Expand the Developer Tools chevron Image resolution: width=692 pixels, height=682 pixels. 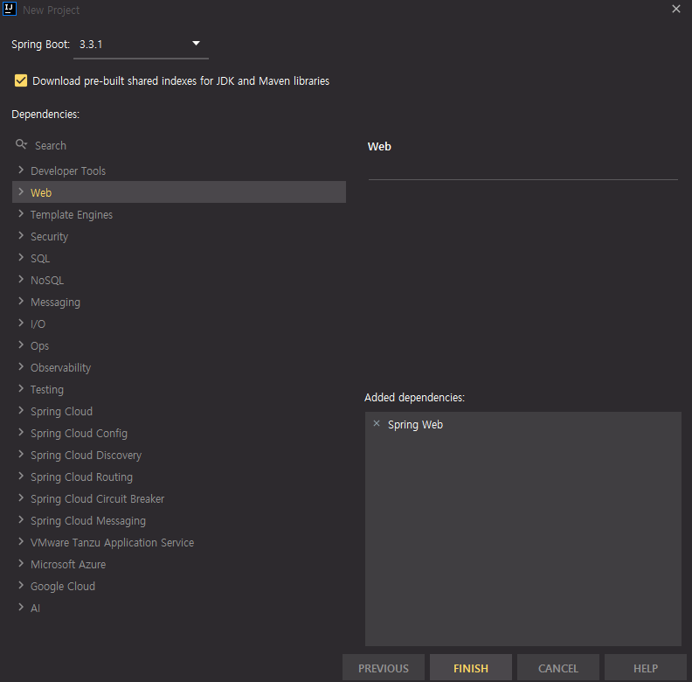point(21,170)
